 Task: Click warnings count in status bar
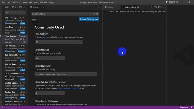3,107
